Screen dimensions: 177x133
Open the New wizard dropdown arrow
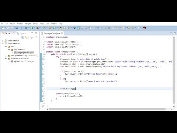point(6,28)
